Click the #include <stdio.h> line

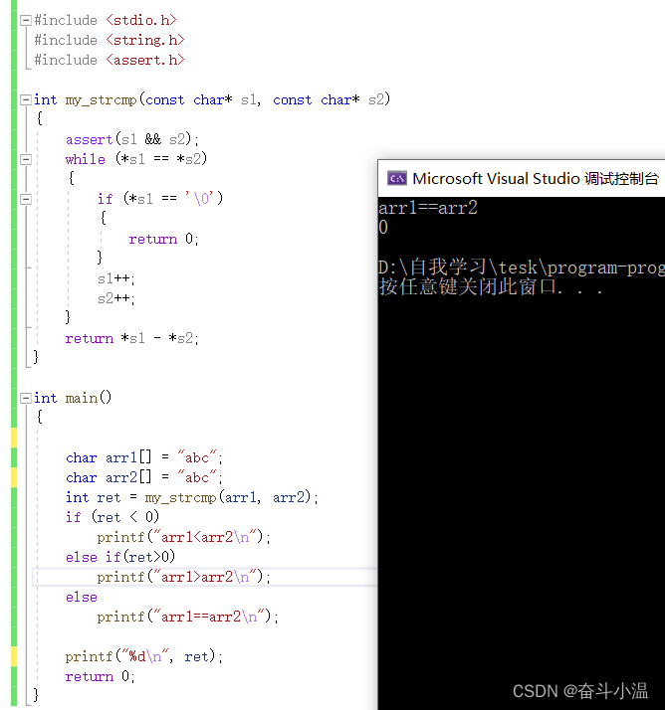coord(106,20)
